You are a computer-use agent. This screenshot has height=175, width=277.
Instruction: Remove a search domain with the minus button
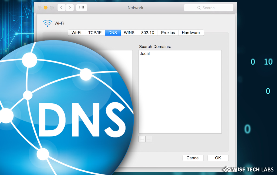[x=149, y=139]
